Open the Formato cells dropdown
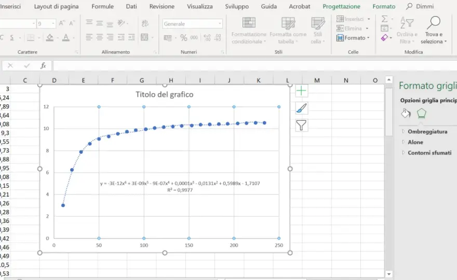Screen dimensions: 457x280 (353, 38)
